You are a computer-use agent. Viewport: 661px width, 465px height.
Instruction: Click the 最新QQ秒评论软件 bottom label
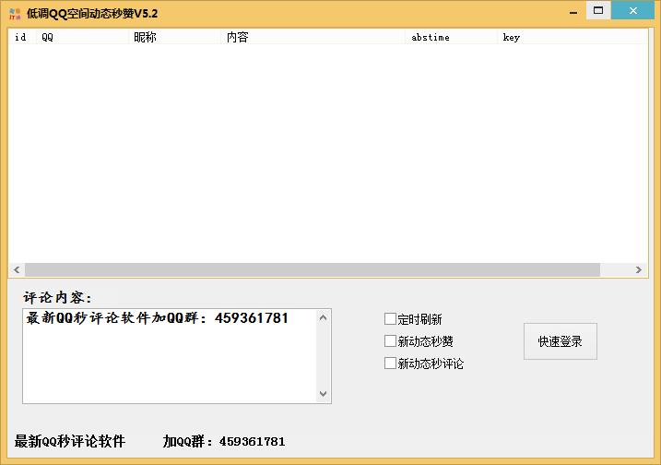[x=70, y=441]
